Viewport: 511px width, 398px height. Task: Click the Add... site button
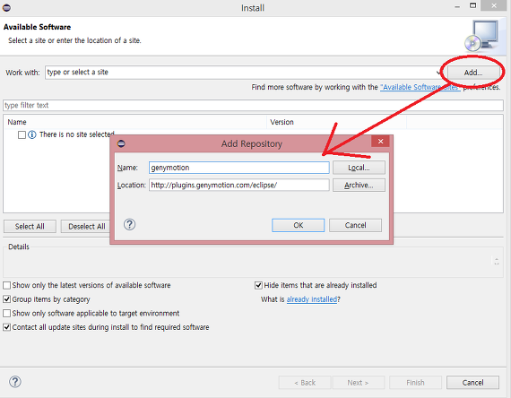click(472, 73)
